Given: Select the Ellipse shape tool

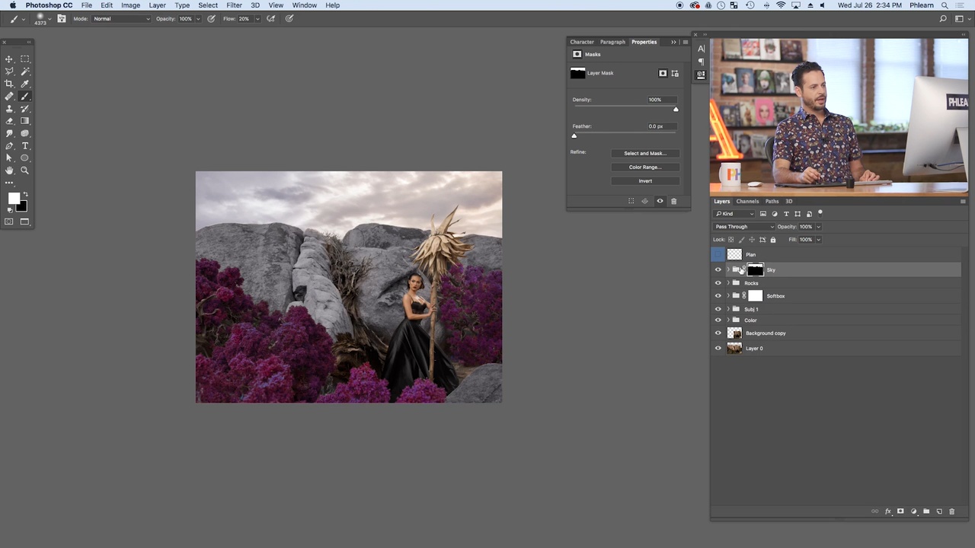Looking at the screenshot, I should click(x=24, y=158).
